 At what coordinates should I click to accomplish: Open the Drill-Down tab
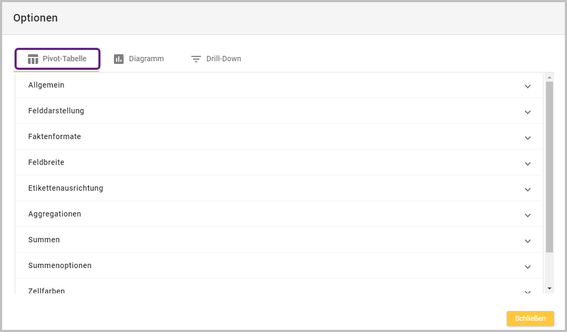click(x=216, y=59)
